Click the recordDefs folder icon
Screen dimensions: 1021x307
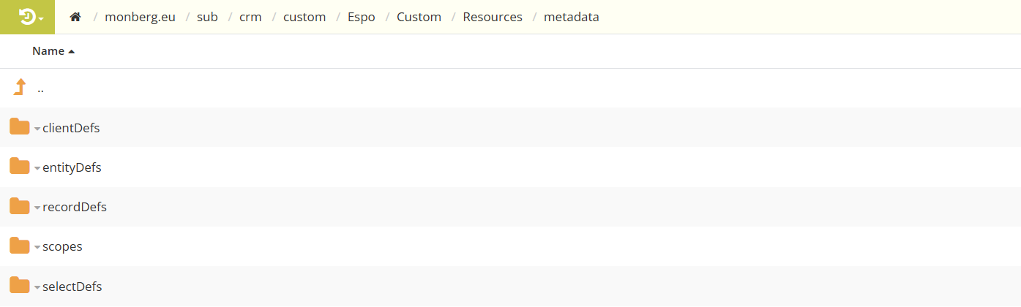click(x=20, y=206)
